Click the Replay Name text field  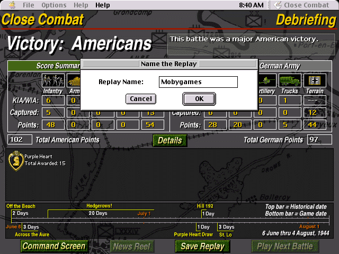pos(198,82)
